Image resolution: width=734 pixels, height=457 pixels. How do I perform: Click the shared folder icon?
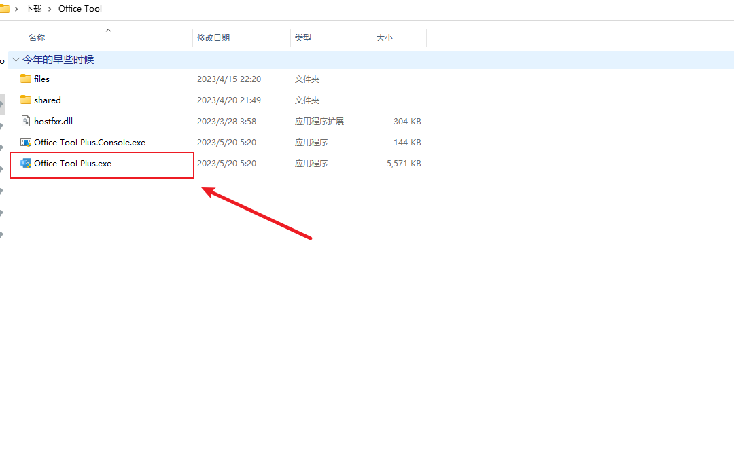(x=26, y=100)
